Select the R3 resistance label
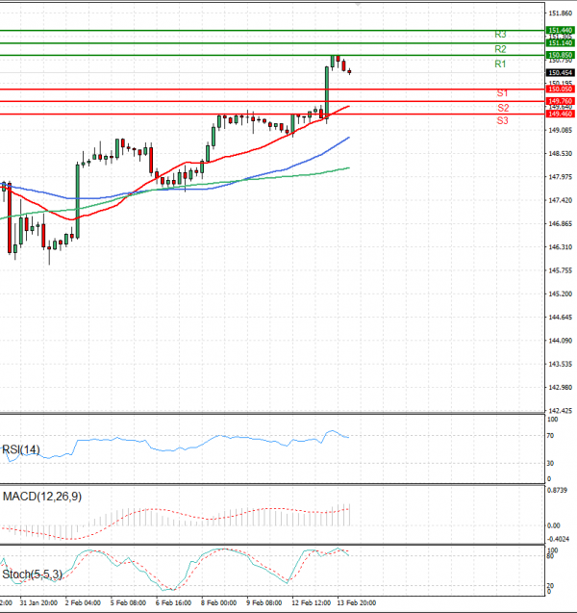This screenshot has width=577, height=613. 500,35
